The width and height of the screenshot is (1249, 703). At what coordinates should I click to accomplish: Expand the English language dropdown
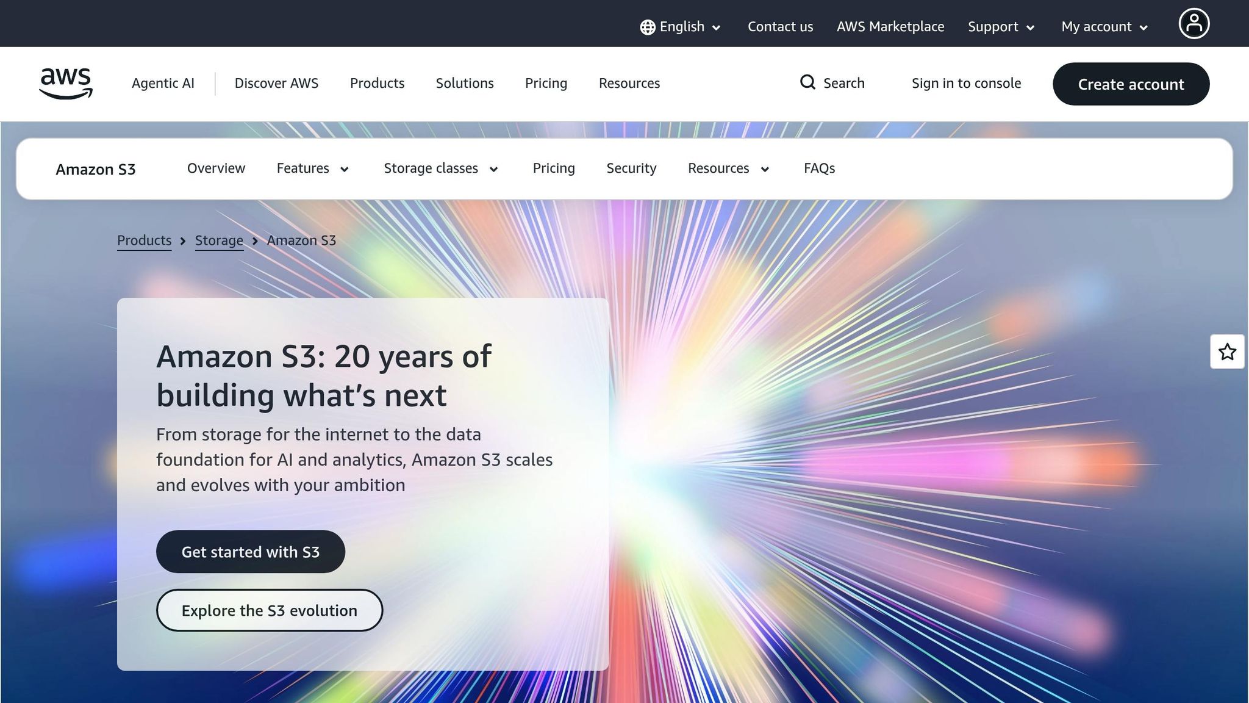tap(681, 27)
